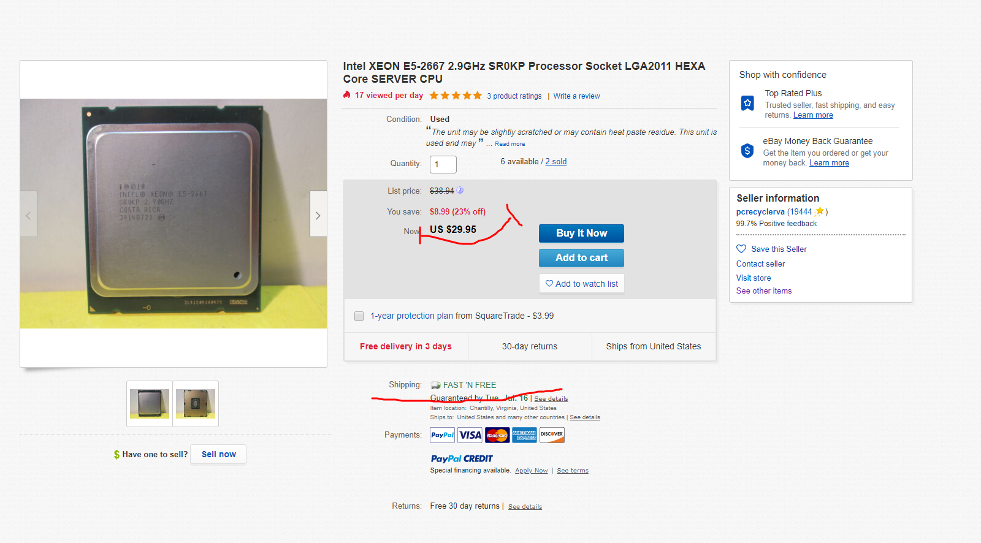Click the Sell now button
This screenshot has height=543, width=981.
click(x=218, y=454)
